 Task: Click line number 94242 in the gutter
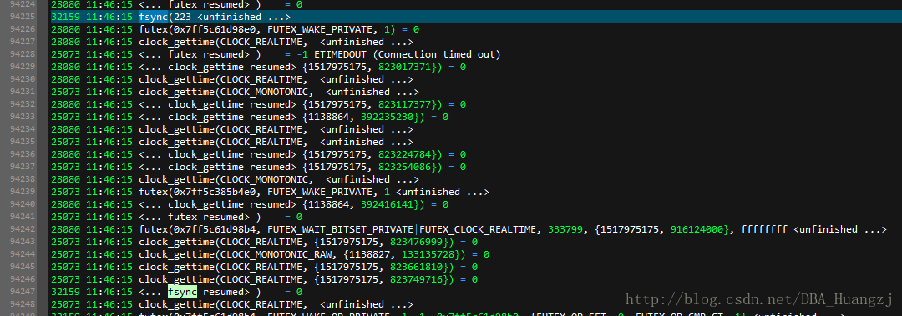[x=23, y=229]
